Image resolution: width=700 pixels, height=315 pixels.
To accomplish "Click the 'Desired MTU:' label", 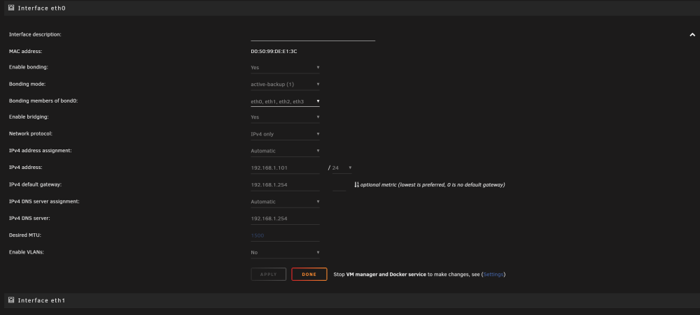I will (x=25, y=235).
